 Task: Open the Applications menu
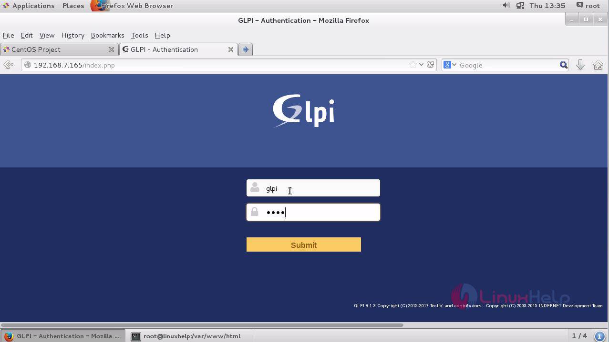tap(29, 6)
